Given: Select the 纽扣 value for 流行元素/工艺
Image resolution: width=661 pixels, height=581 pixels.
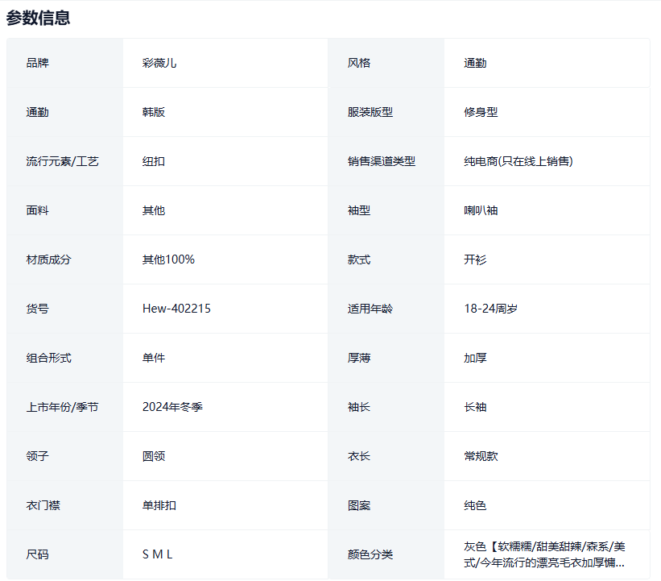Looking at the screenshot, I should click(x=154, y=161).
